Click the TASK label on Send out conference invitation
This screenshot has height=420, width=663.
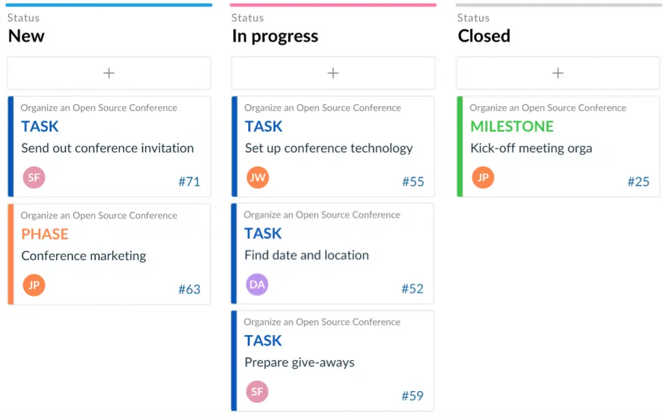pos(40,126)
